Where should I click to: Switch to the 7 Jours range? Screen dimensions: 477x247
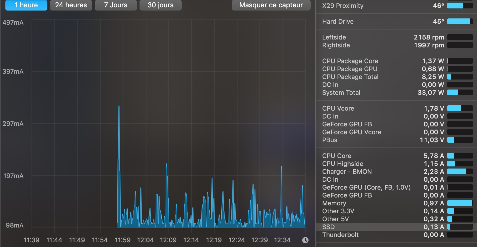(116, 5)
